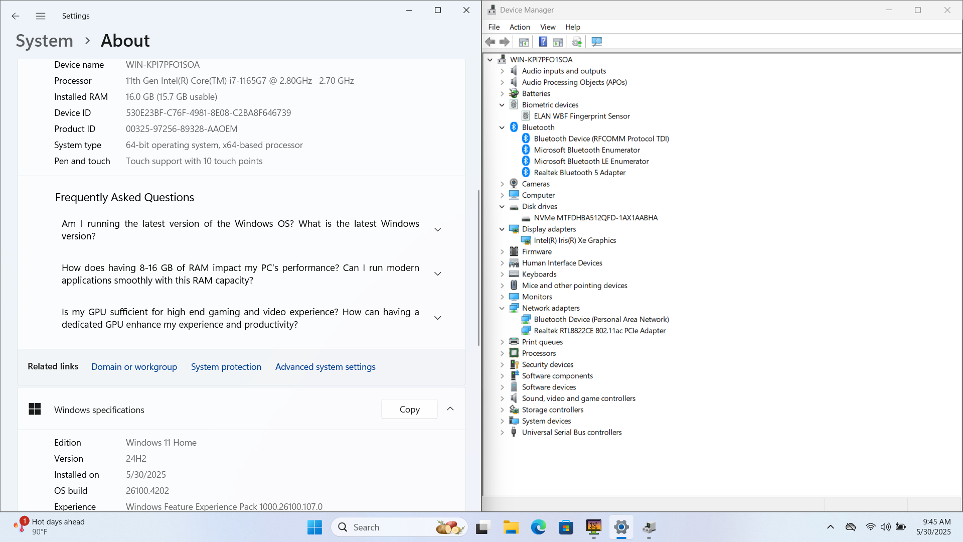Image resolution: width=963 pixels, height=542 pixels.
Task: Select Keyboards category in device tree
Action: point(539,275)
